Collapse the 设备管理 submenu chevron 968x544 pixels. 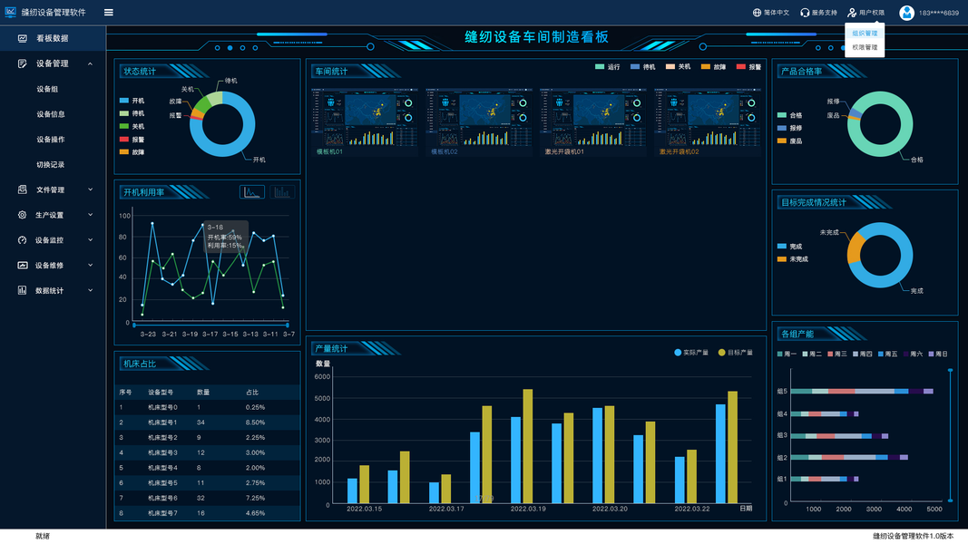(90, 63)
